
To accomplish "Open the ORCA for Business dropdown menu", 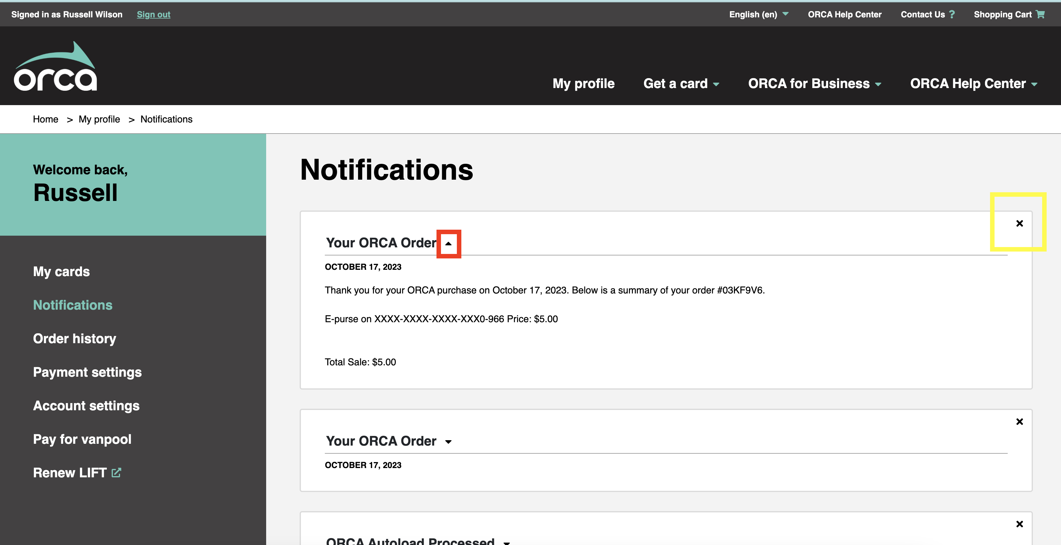I will pos(815,84).
